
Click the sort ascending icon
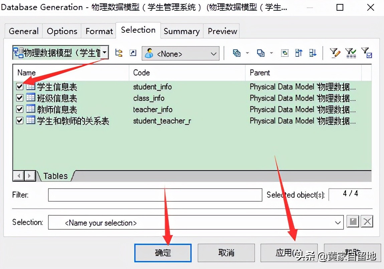298,53
